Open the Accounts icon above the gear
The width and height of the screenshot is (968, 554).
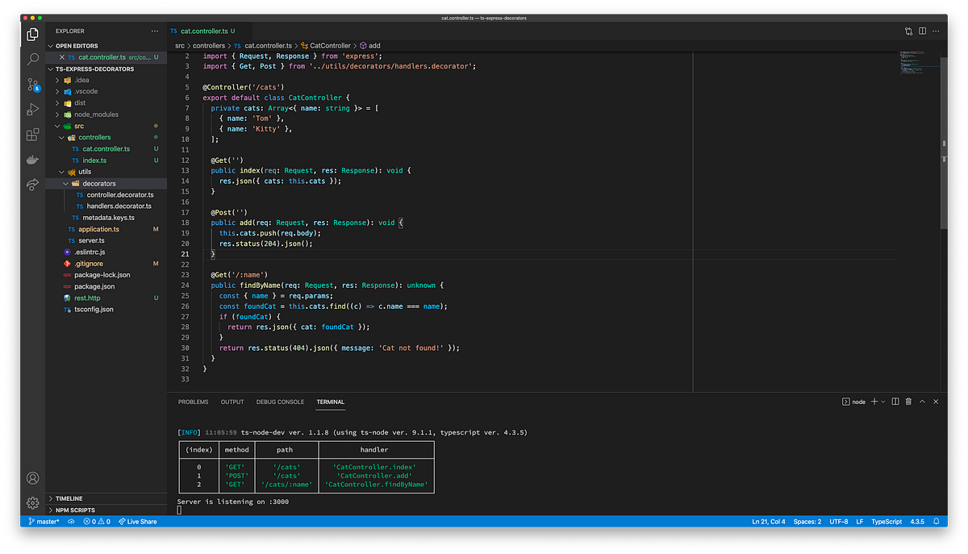pyautogui.click(x=32, y=477)
